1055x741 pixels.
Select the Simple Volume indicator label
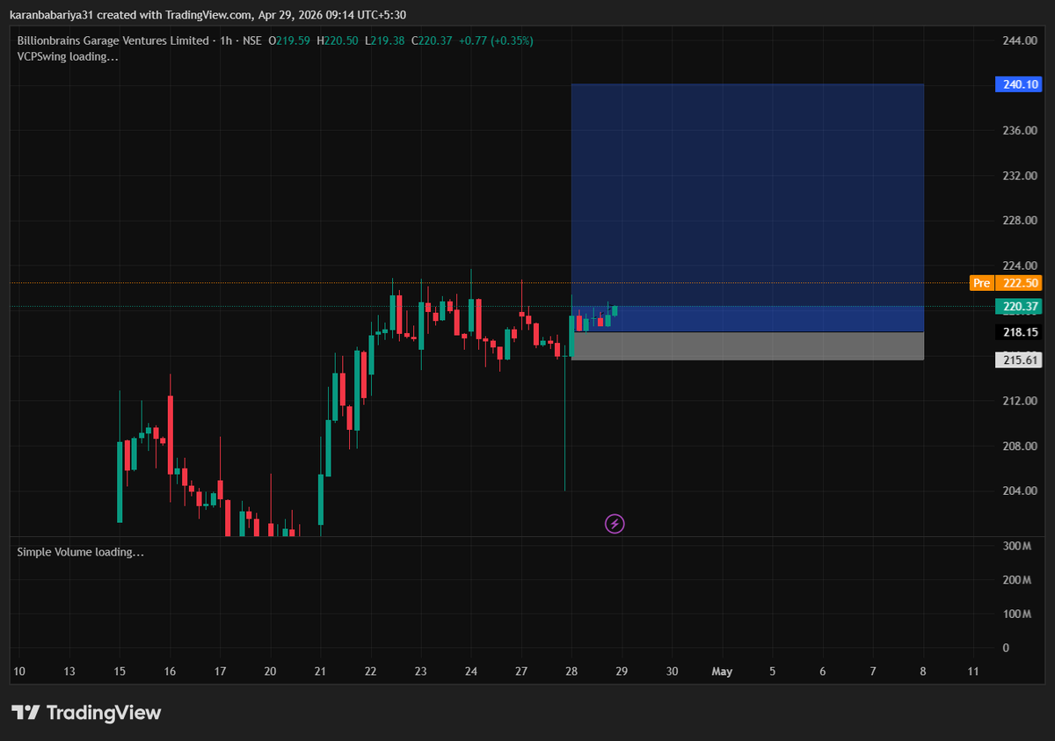(x=56, y=552)
